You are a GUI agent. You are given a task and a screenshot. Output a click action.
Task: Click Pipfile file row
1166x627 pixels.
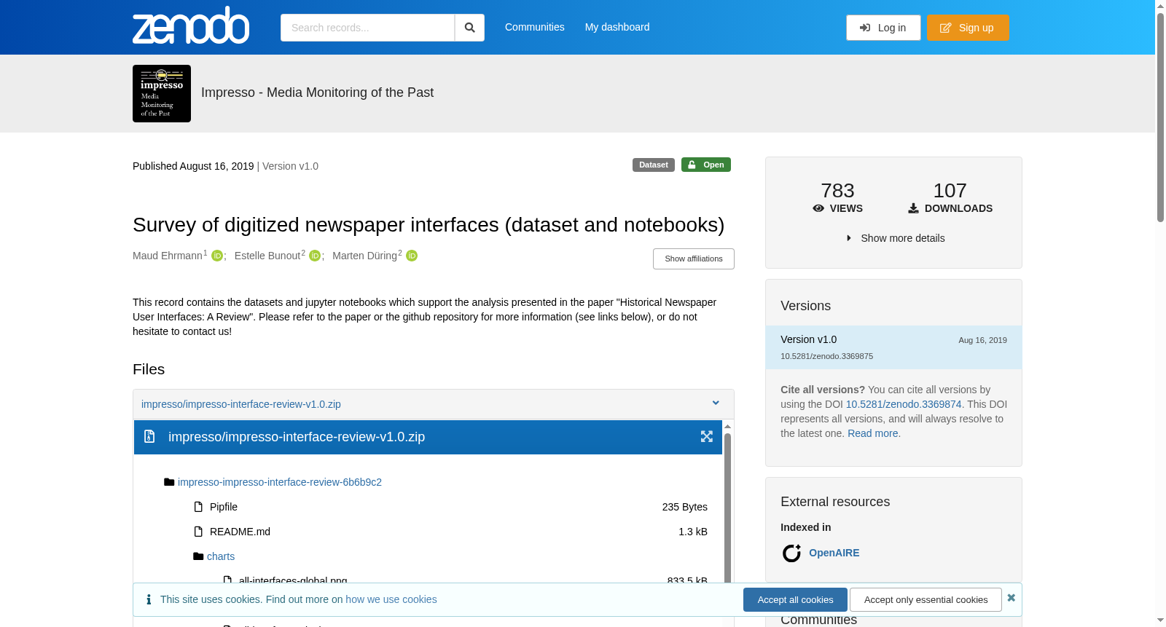tap(450, 507)
